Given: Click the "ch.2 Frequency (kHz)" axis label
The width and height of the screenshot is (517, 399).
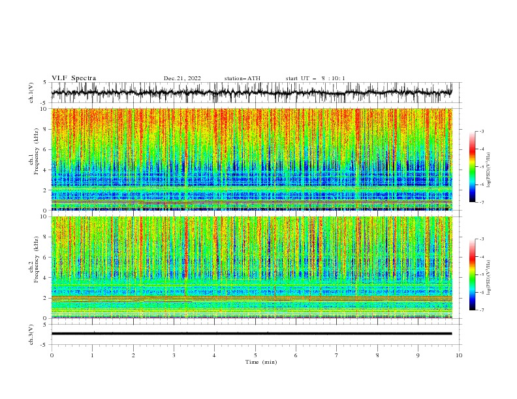Looking at the screenshot, I should (35, 259).
